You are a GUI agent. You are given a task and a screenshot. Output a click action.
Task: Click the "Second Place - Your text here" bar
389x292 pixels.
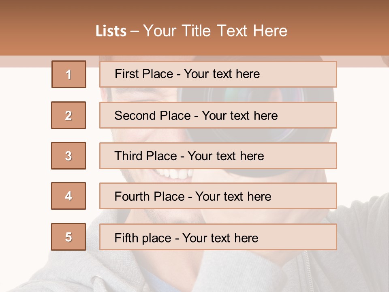click(218, 115)
